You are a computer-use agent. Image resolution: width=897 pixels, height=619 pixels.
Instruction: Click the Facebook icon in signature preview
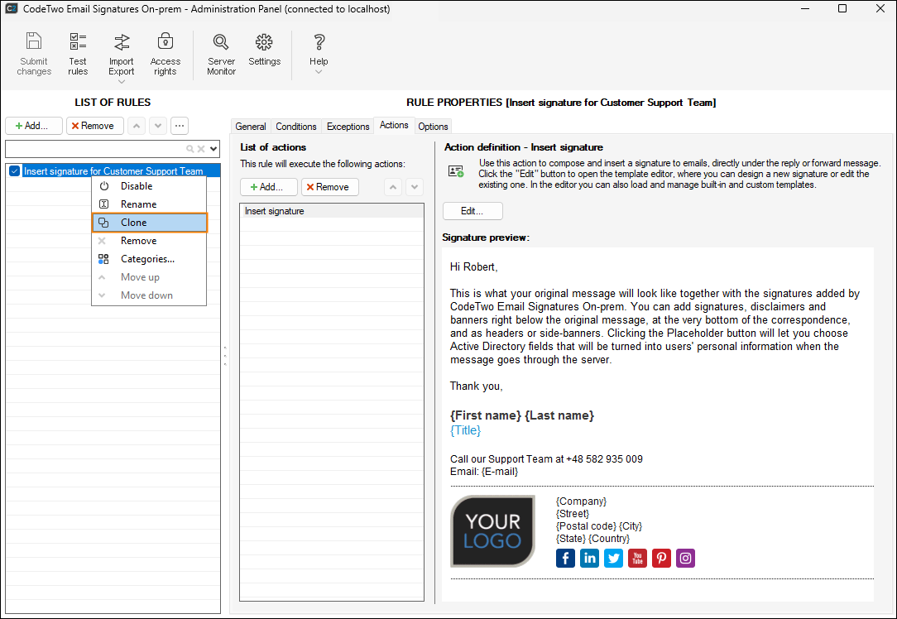pos(565,558)
